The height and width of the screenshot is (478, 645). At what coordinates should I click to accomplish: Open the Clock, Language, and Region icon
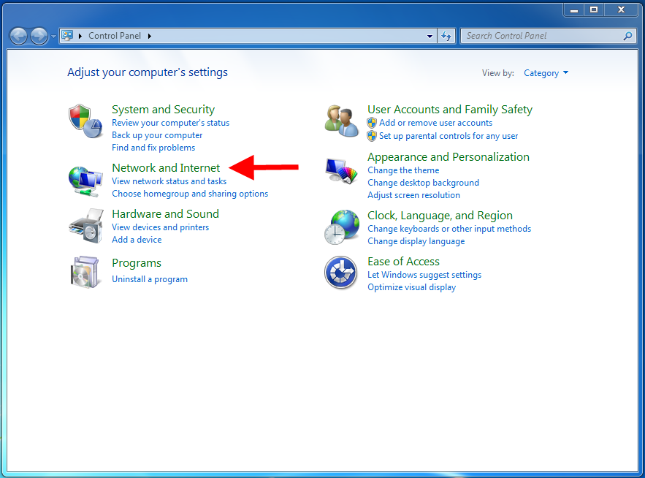point(341,227)
